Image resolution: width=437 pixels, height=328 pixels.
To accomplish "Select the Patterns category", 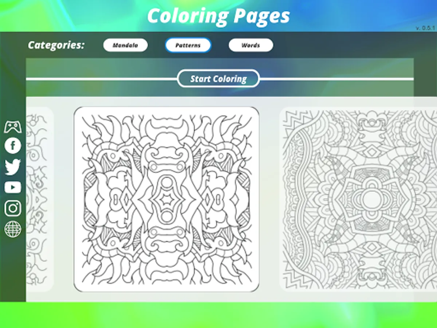I will (x=188, y=46).
